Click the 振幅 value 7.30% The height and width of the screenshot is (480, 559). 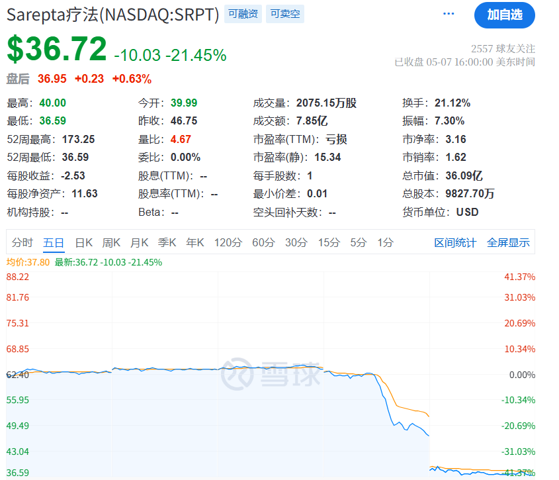point(449,120)
